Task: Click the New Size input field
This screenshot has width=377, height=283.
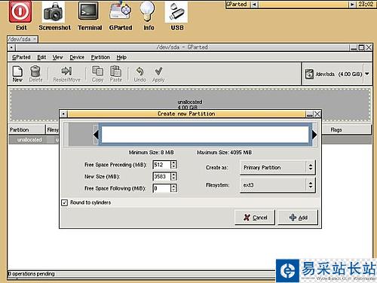Action: (161, 177)
